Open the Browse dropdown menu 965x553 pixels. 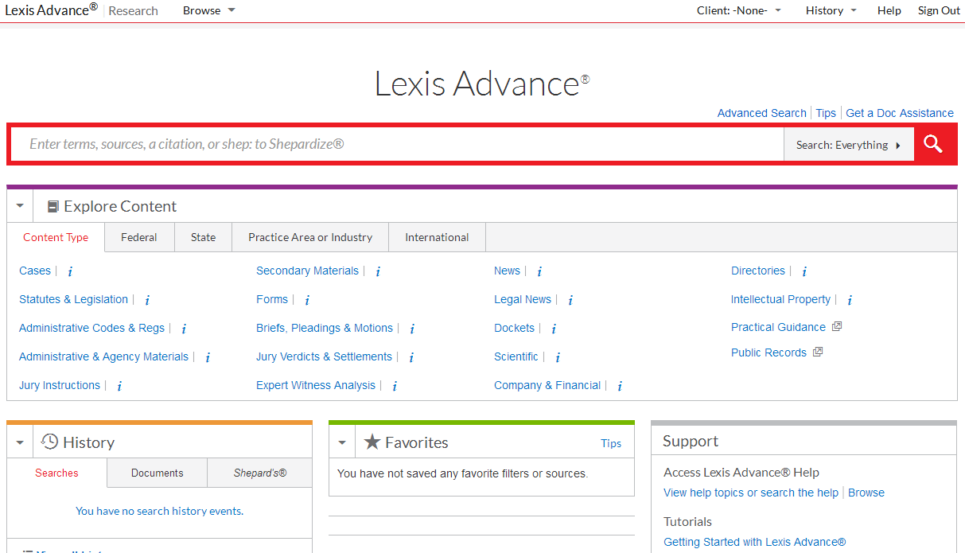209,10
